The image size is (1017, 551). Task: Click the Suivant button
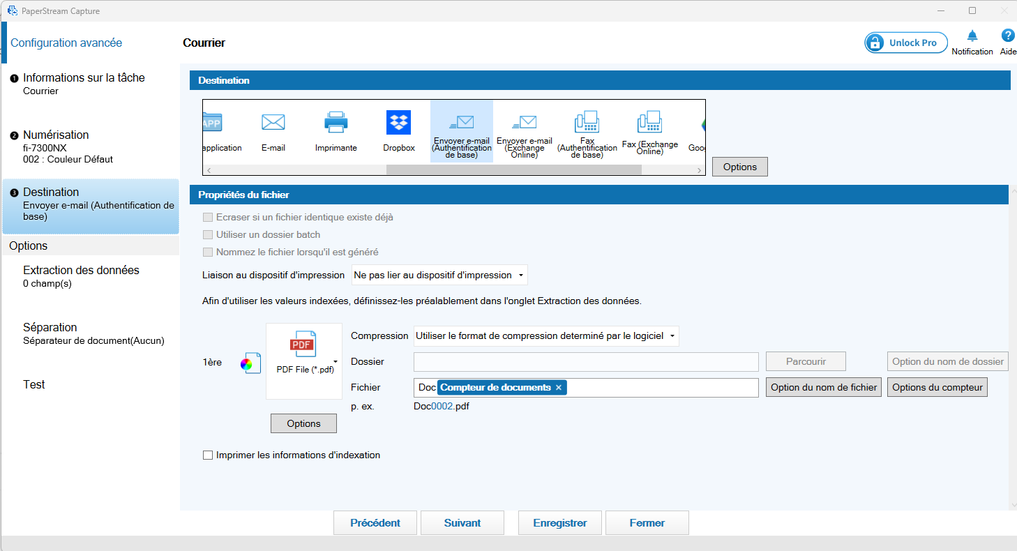tap(462, 523)
